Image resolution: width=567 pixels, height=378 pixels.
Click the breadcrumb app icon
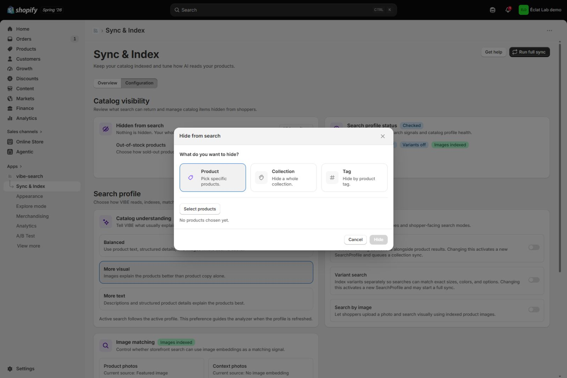[96, 31]
